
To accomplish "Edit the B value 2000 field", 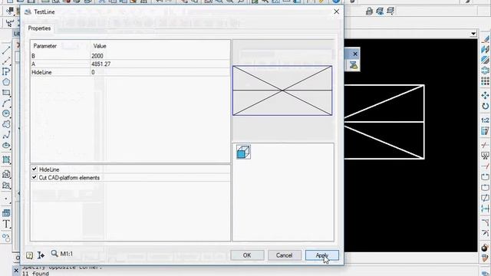I will click(160, 56).
